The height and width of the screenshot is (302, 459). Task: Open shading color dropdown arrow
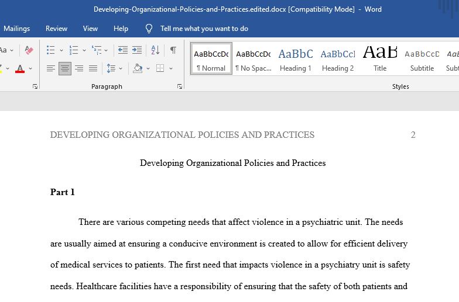point(148,69)
